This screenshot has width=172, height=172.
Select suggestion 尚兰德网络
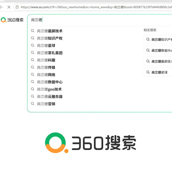[46, 75]
